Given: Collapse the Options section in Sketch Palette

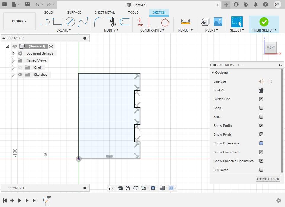Looking at the screenshot, I should pyautogui.click(x=213, y=73).
